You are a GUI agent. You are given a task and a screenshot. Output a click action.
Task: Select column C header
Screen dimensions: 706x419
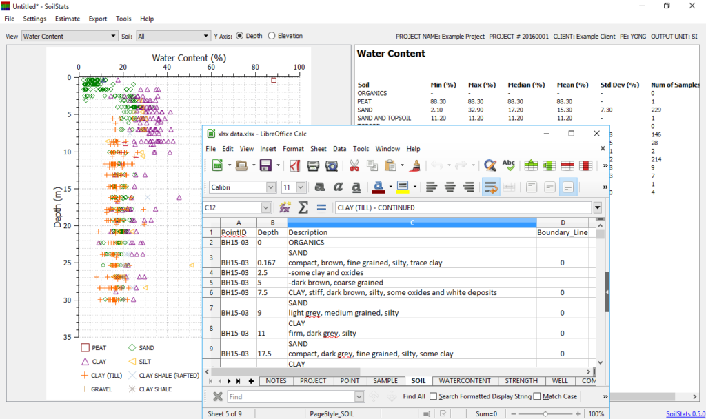pos(412,223)
